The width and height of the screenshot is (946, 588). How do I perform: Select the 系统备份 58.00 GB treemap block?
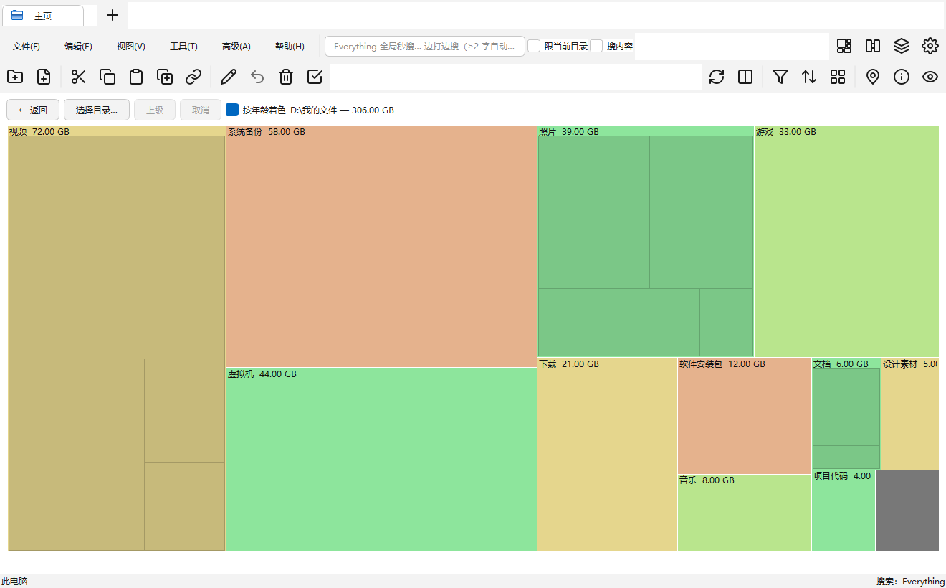point(381,247)
